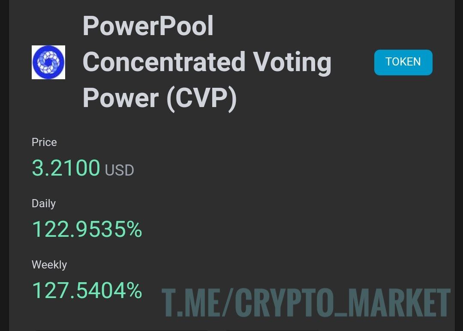Click the (CVP) ticker symbol
The width and height of the screenshot is (463, 331).
click(201, 98)
